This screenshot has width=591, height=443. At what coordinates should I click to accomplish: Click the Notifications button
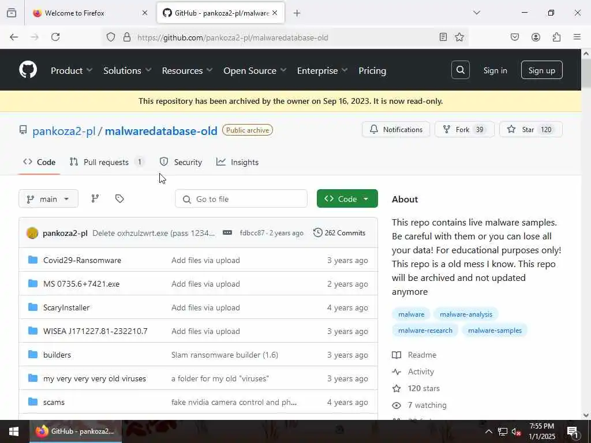[x=396, y=129]
